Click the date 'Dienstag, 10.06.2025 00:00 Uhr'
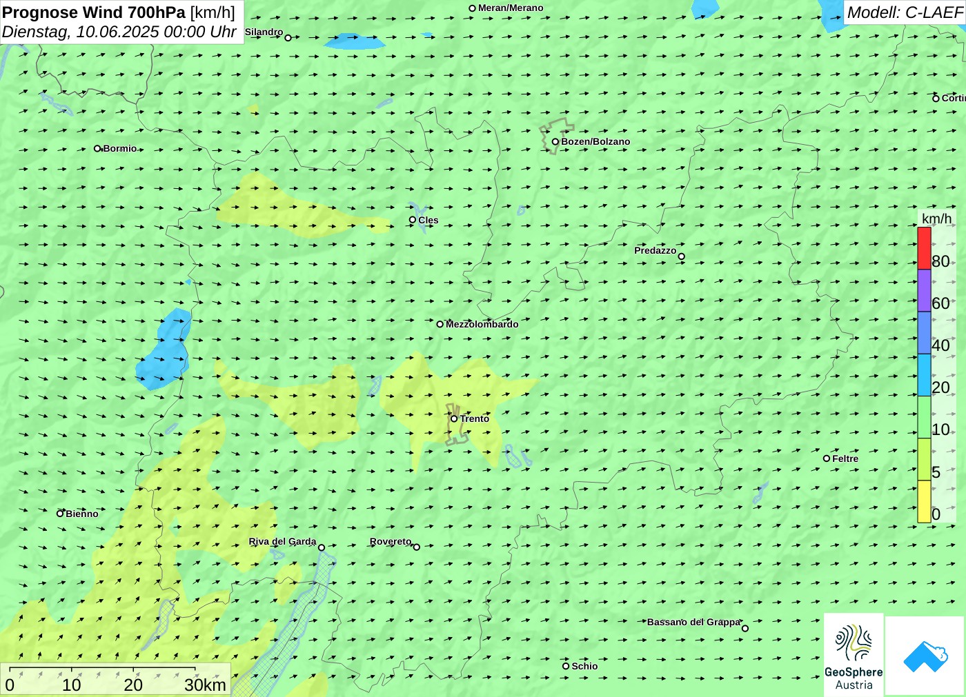 119,32
